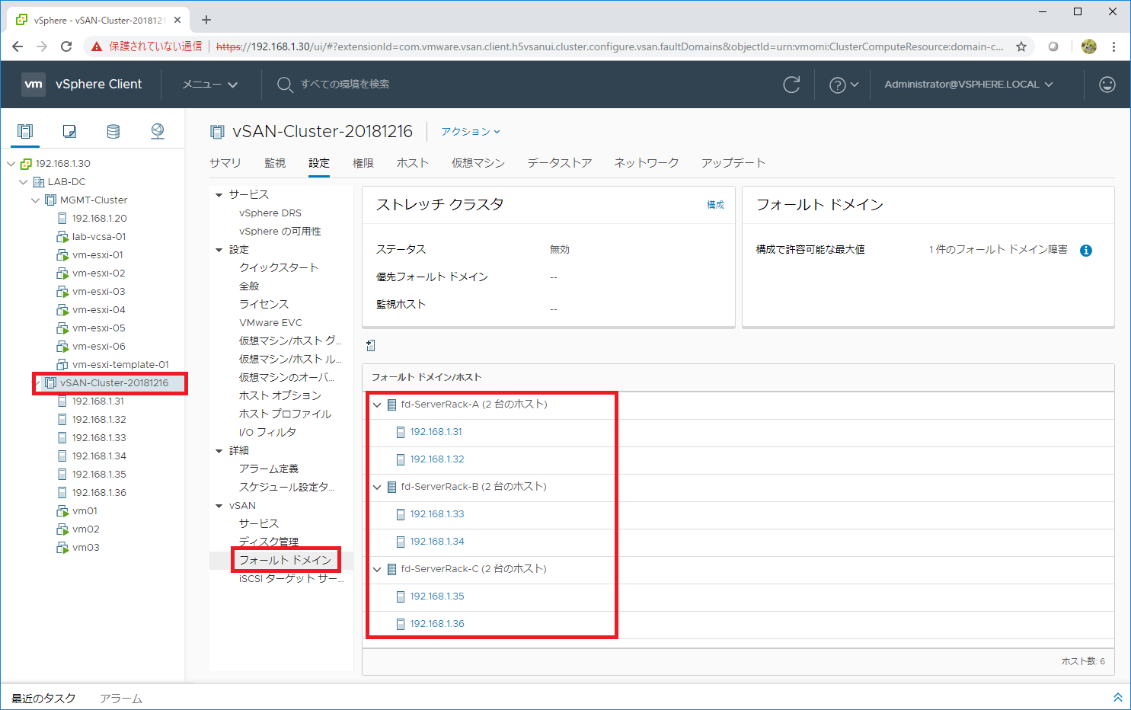1131x710 pixels.
Task: Open vSphere の可用性 settings
Action: tap(280, 232)
